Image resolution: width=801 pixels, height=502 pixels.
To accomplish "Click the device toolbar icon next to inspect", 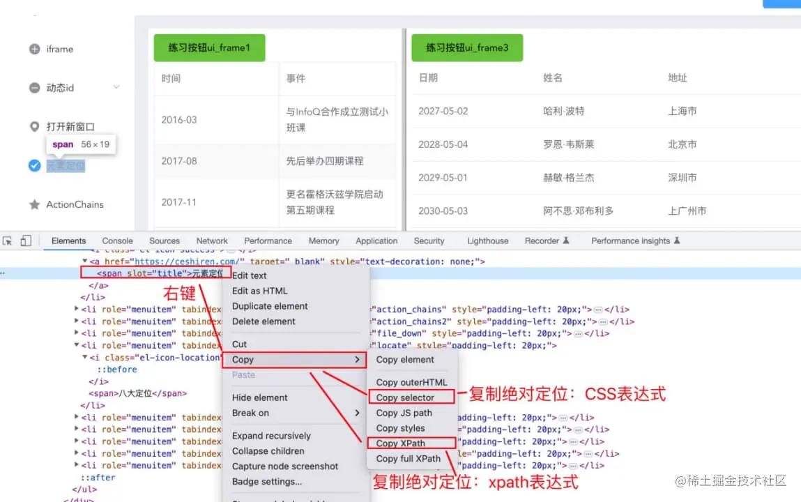I will pyautogui.click(x=26, y=240).
